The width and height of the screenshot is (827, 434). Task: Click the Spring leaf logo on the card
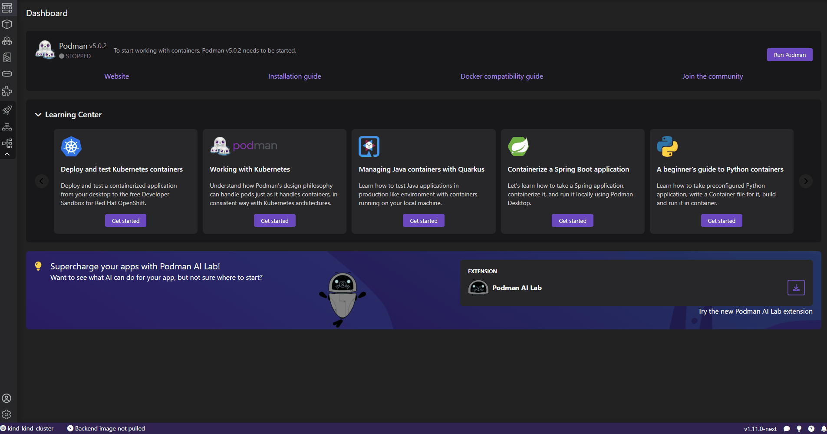(x=518, y=146)
